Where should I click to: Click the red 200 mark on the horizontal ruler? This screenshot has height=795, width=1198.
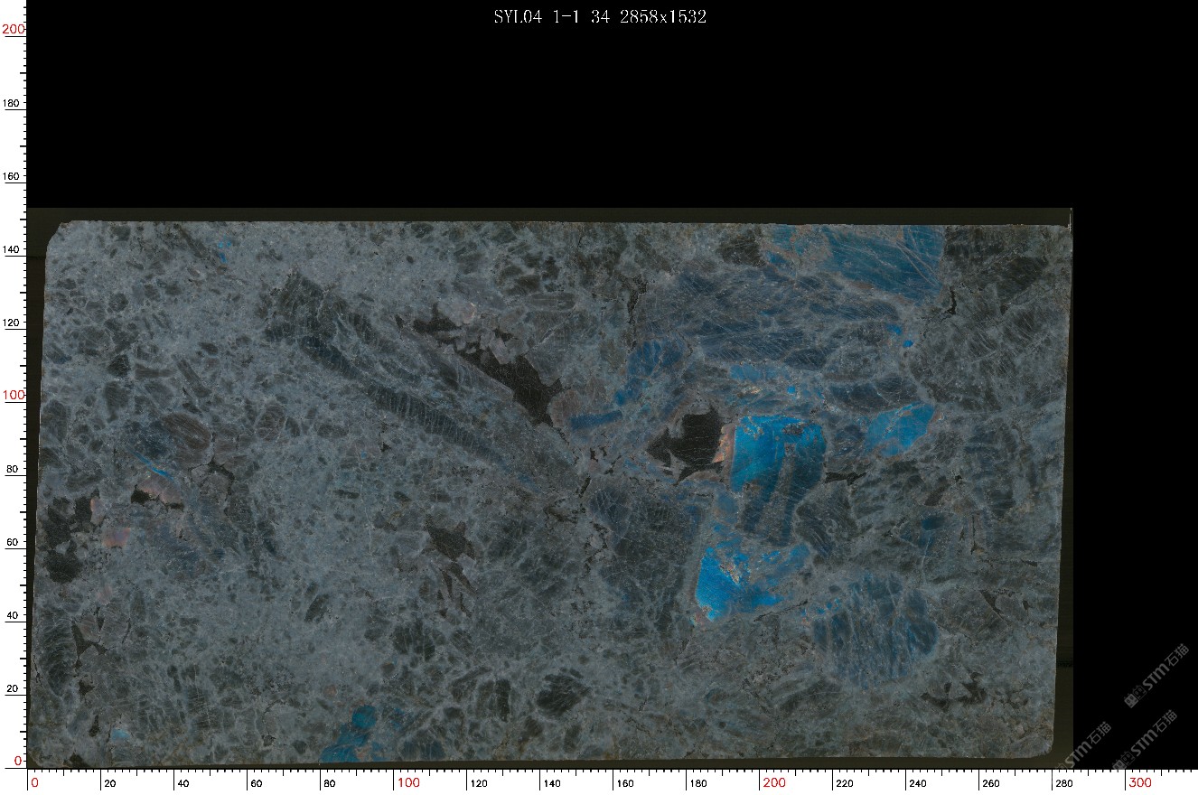pos(774,782)
